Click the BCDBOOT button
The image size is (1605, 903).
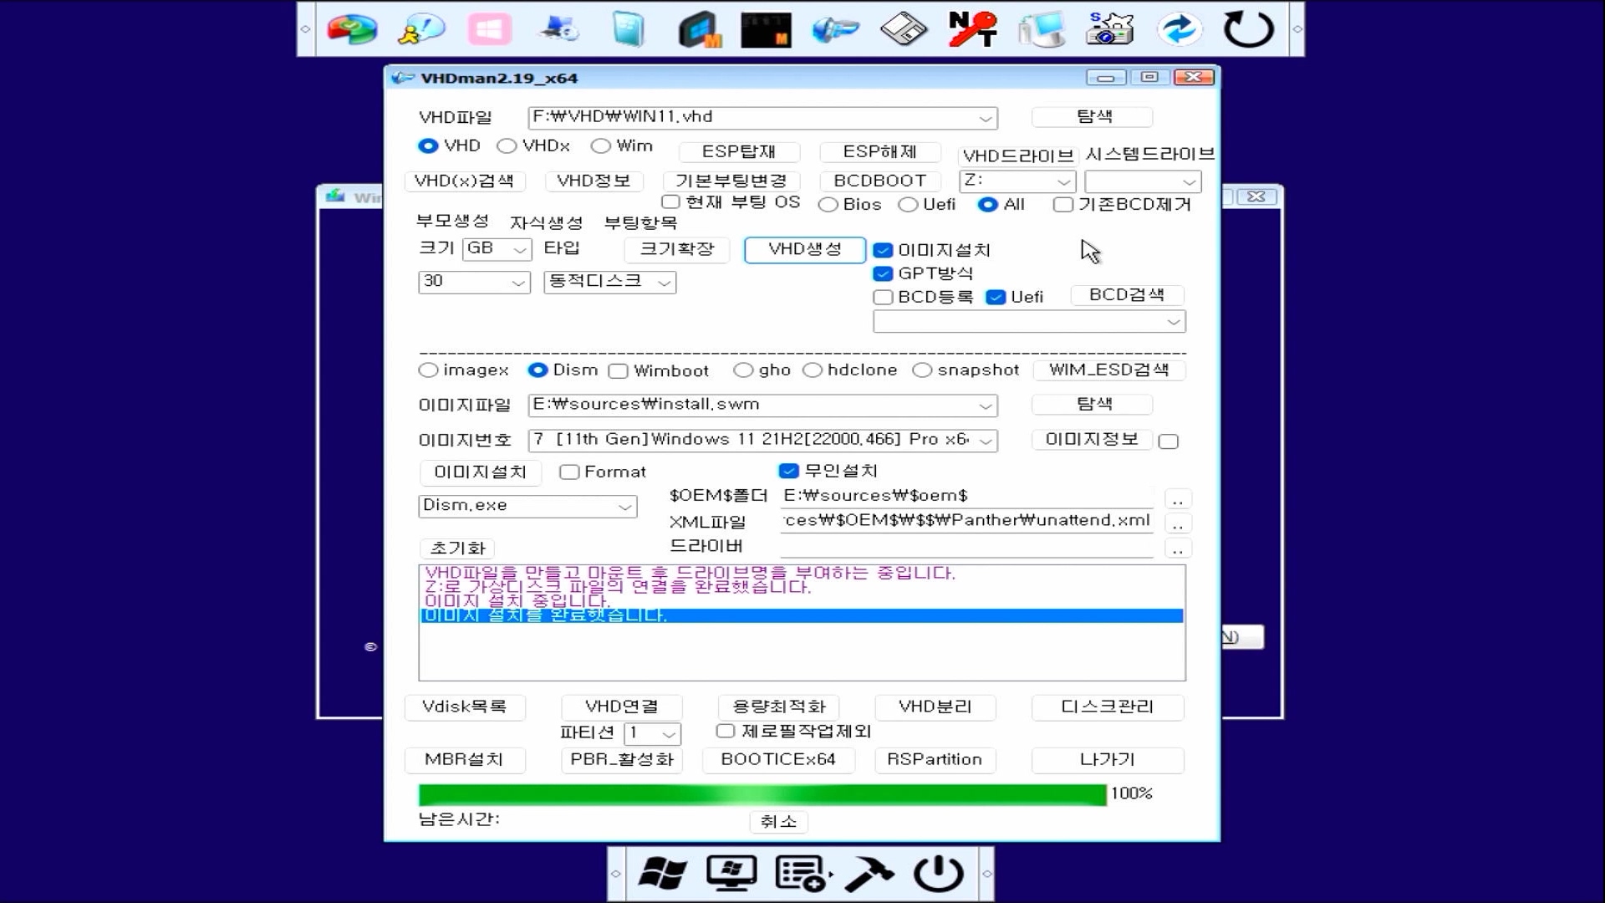click(880, 181)
